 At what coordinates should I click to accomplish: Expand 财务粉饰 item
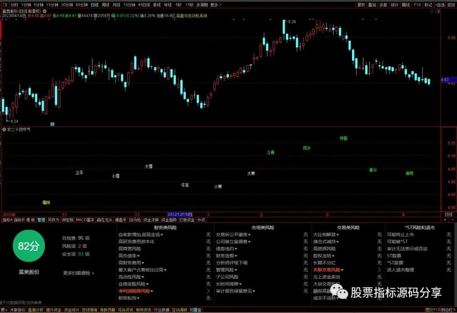[x=129, y=298]
